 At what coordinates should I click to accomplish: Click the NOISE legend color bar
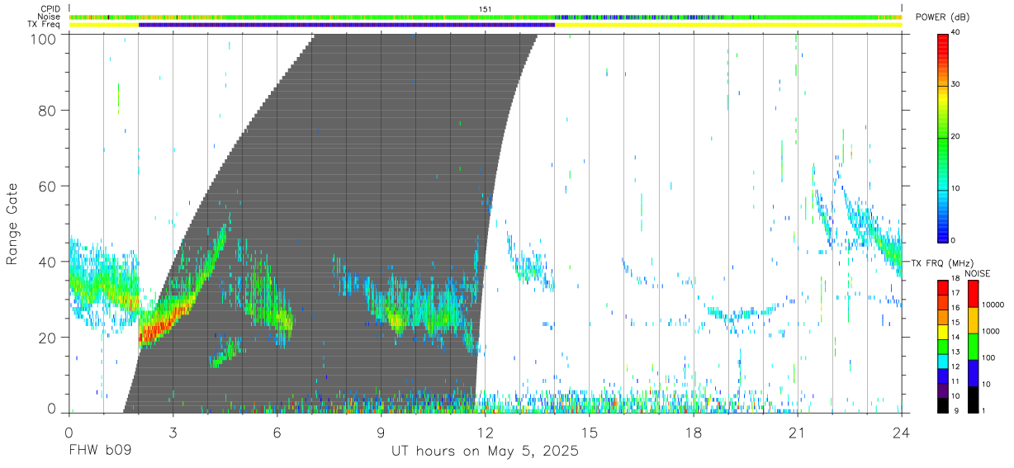(x=974, y=346)
